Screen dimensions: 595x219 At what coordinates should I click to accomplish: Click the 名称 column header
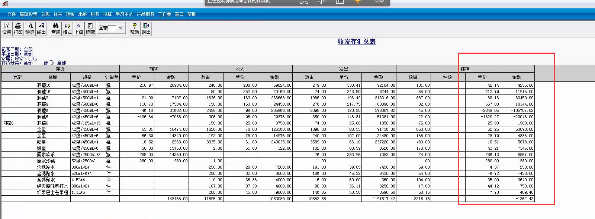pos(53,77)
